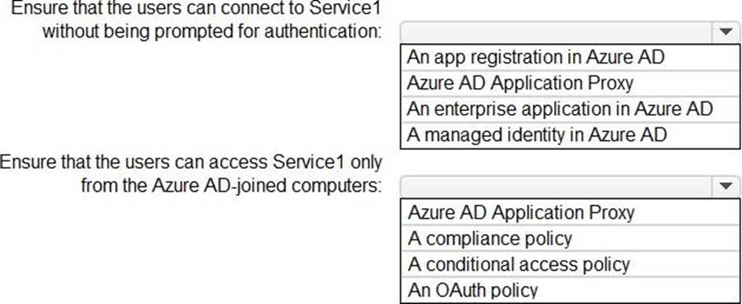Click the word Service1 in the connect requirement
Image resolution: width=742 pixels, height=304 pixels.
click(x=346, y=8)
